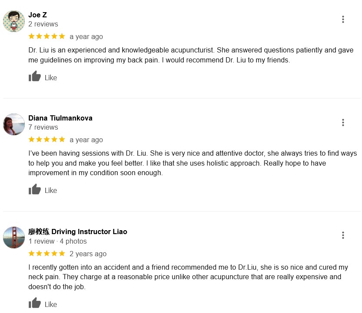Screen dimensions: 362x313
Task: Click the Like label on Joe Z's review
Action: pyautogui.click(x=51, y=78)
